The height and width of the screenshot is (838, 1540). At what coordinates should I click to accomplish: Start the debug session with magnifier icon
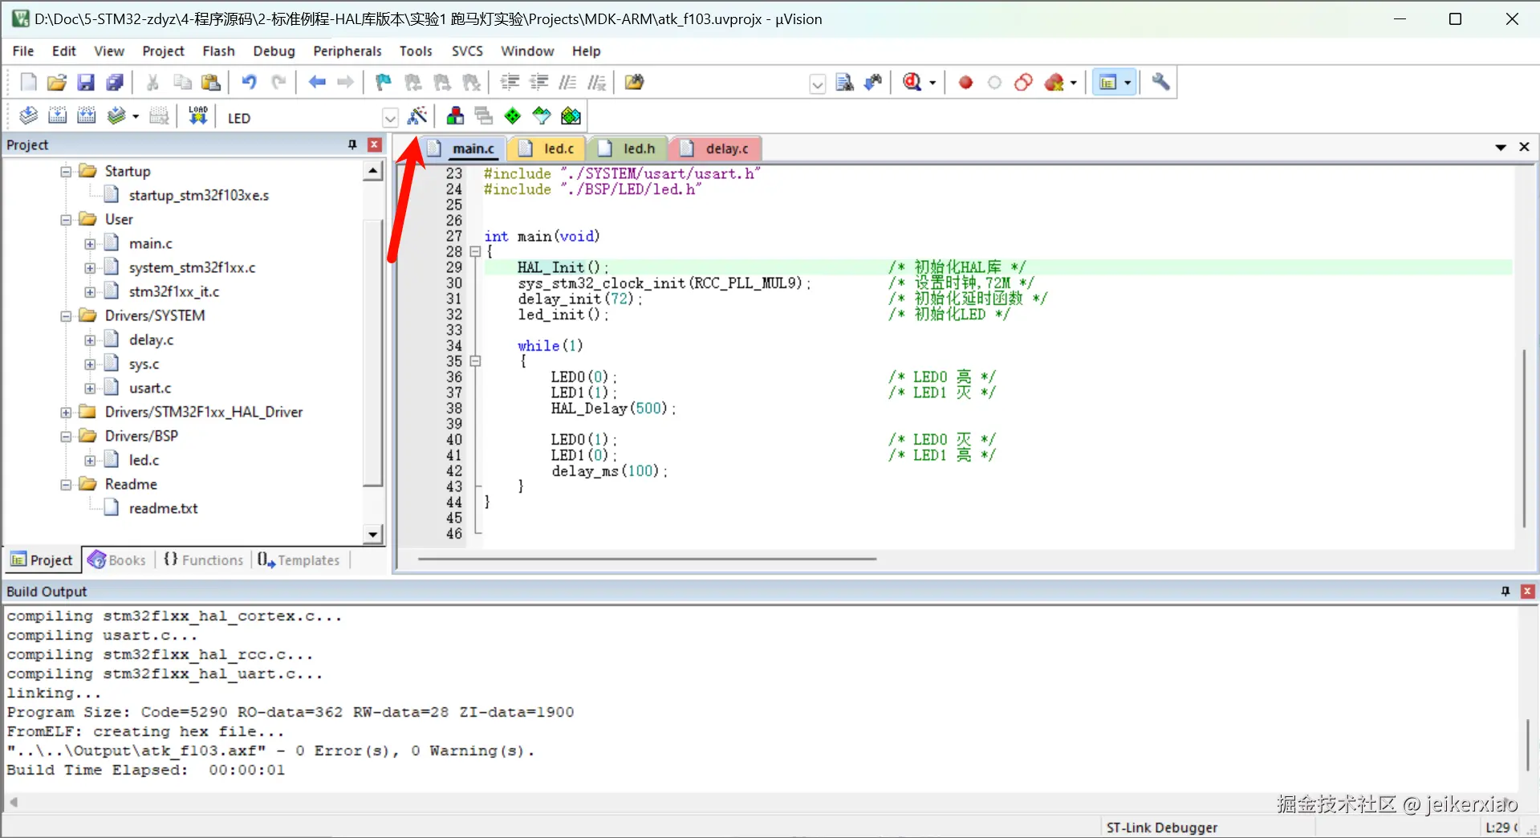tap(912, 83)
